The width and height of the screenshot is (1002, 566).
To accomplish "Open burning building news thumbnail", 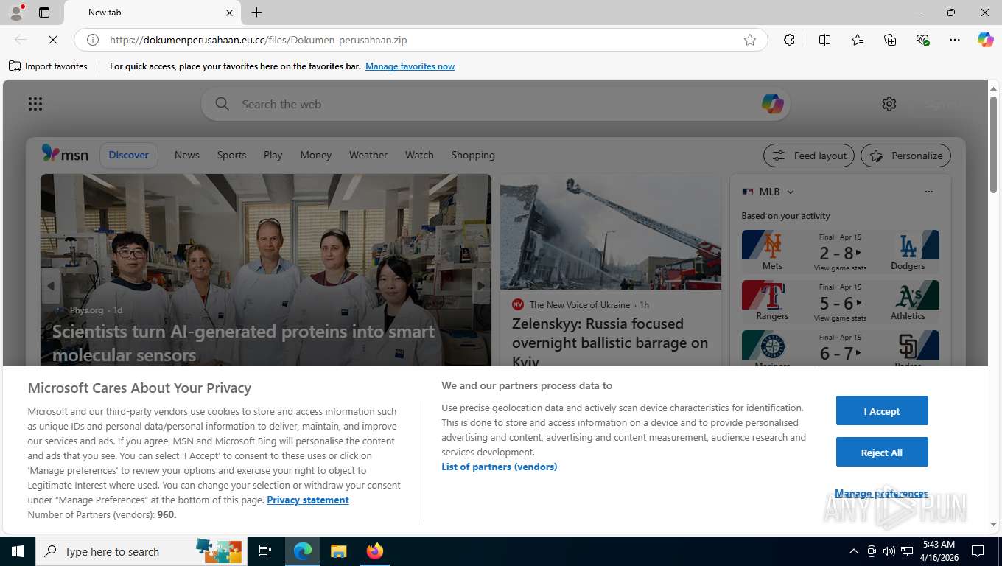I will coord(610,232).
